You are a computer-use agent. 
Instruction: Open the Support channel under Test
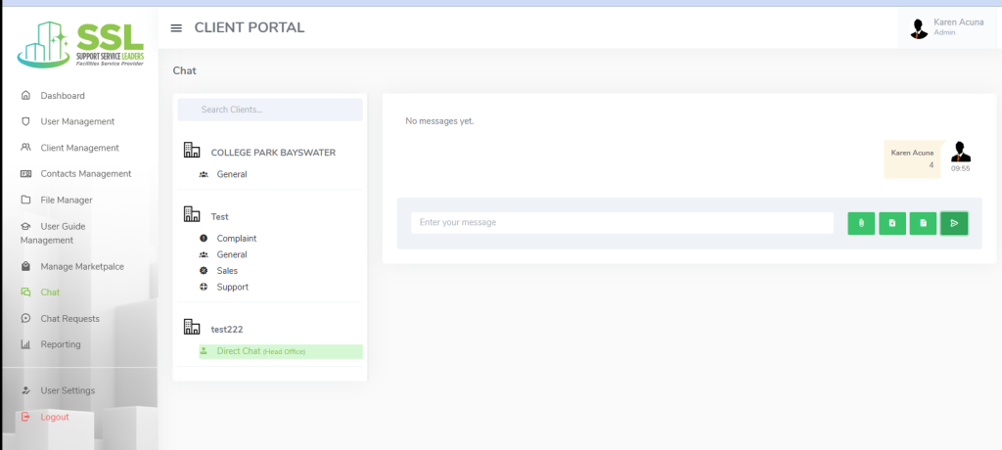pos(233,287)
